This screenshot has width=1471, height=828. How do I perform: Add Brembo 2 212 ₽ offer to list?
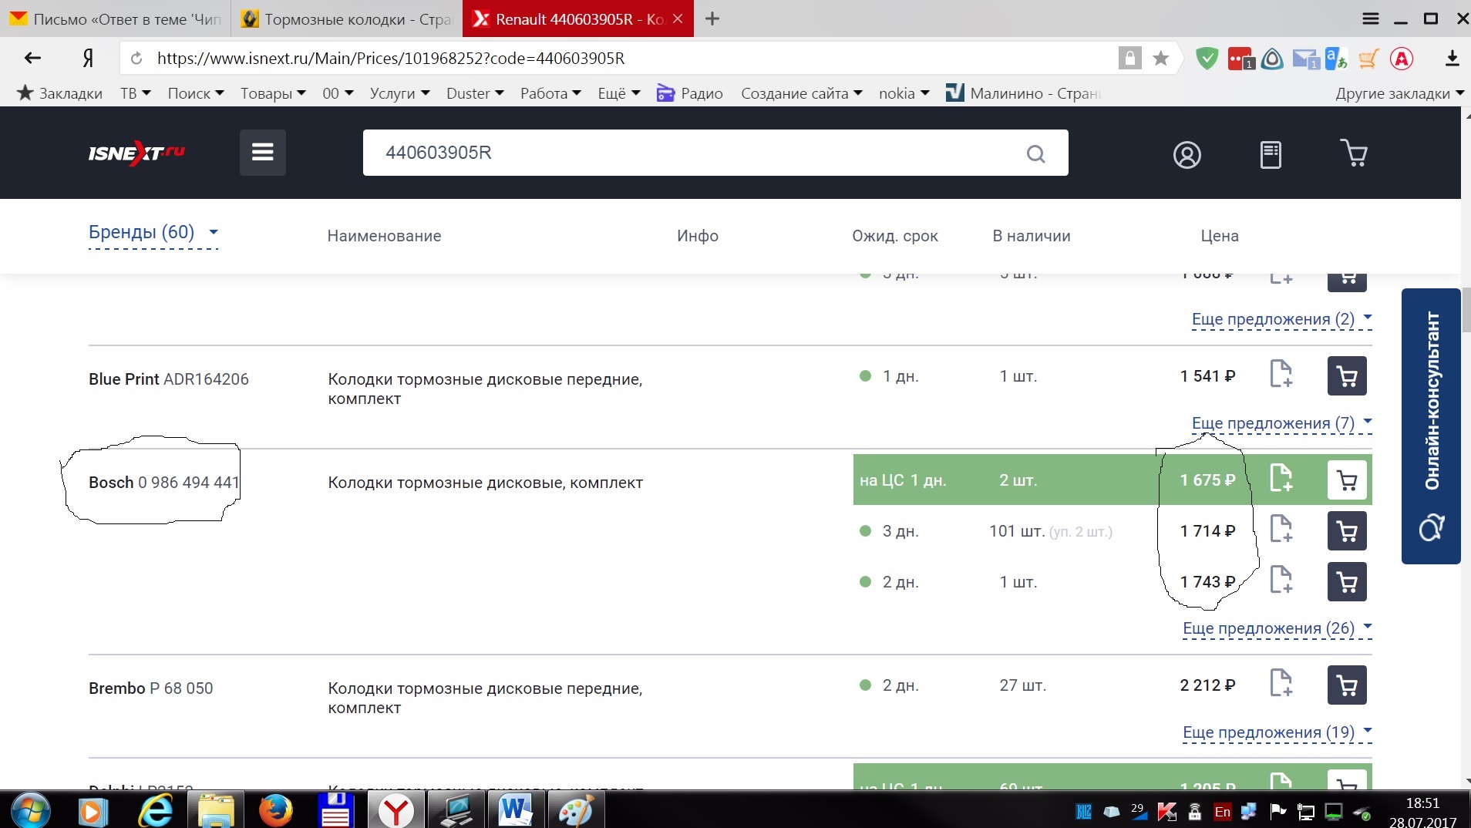pyautogui.click(x=1281, y=683)
